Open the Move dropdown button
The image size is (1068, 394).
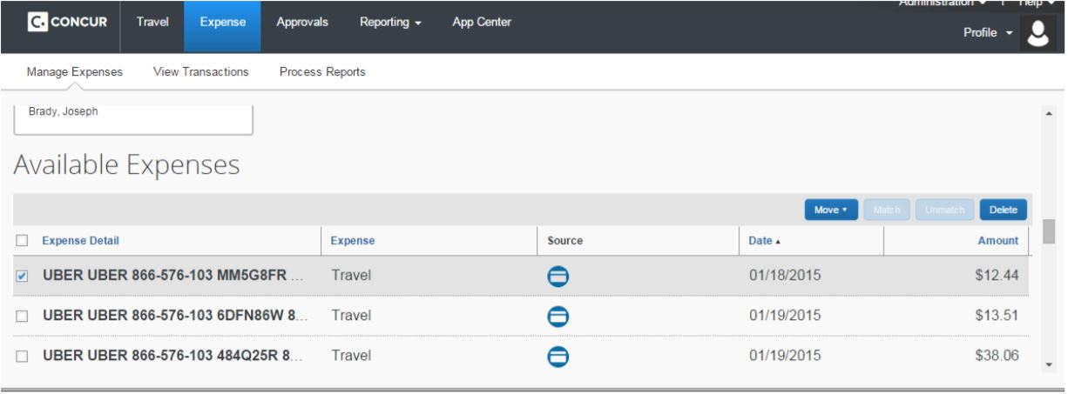[x=831, y=210]
